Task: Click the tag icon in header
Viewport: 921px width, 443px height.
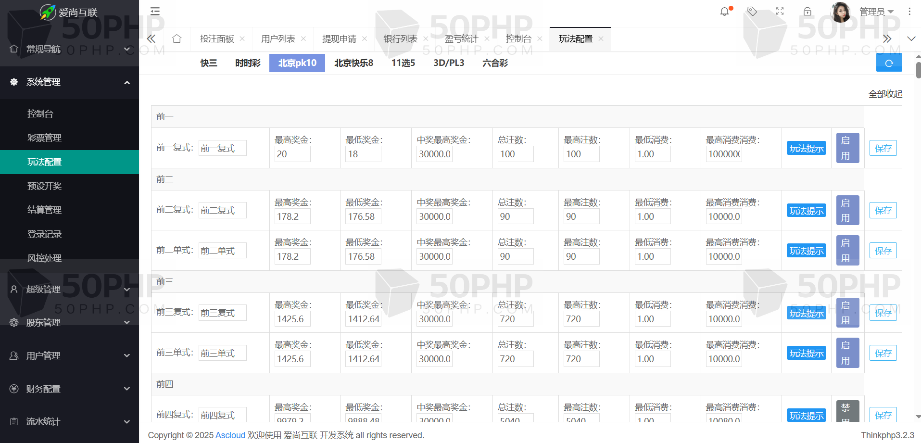Action: pos(752,12)
